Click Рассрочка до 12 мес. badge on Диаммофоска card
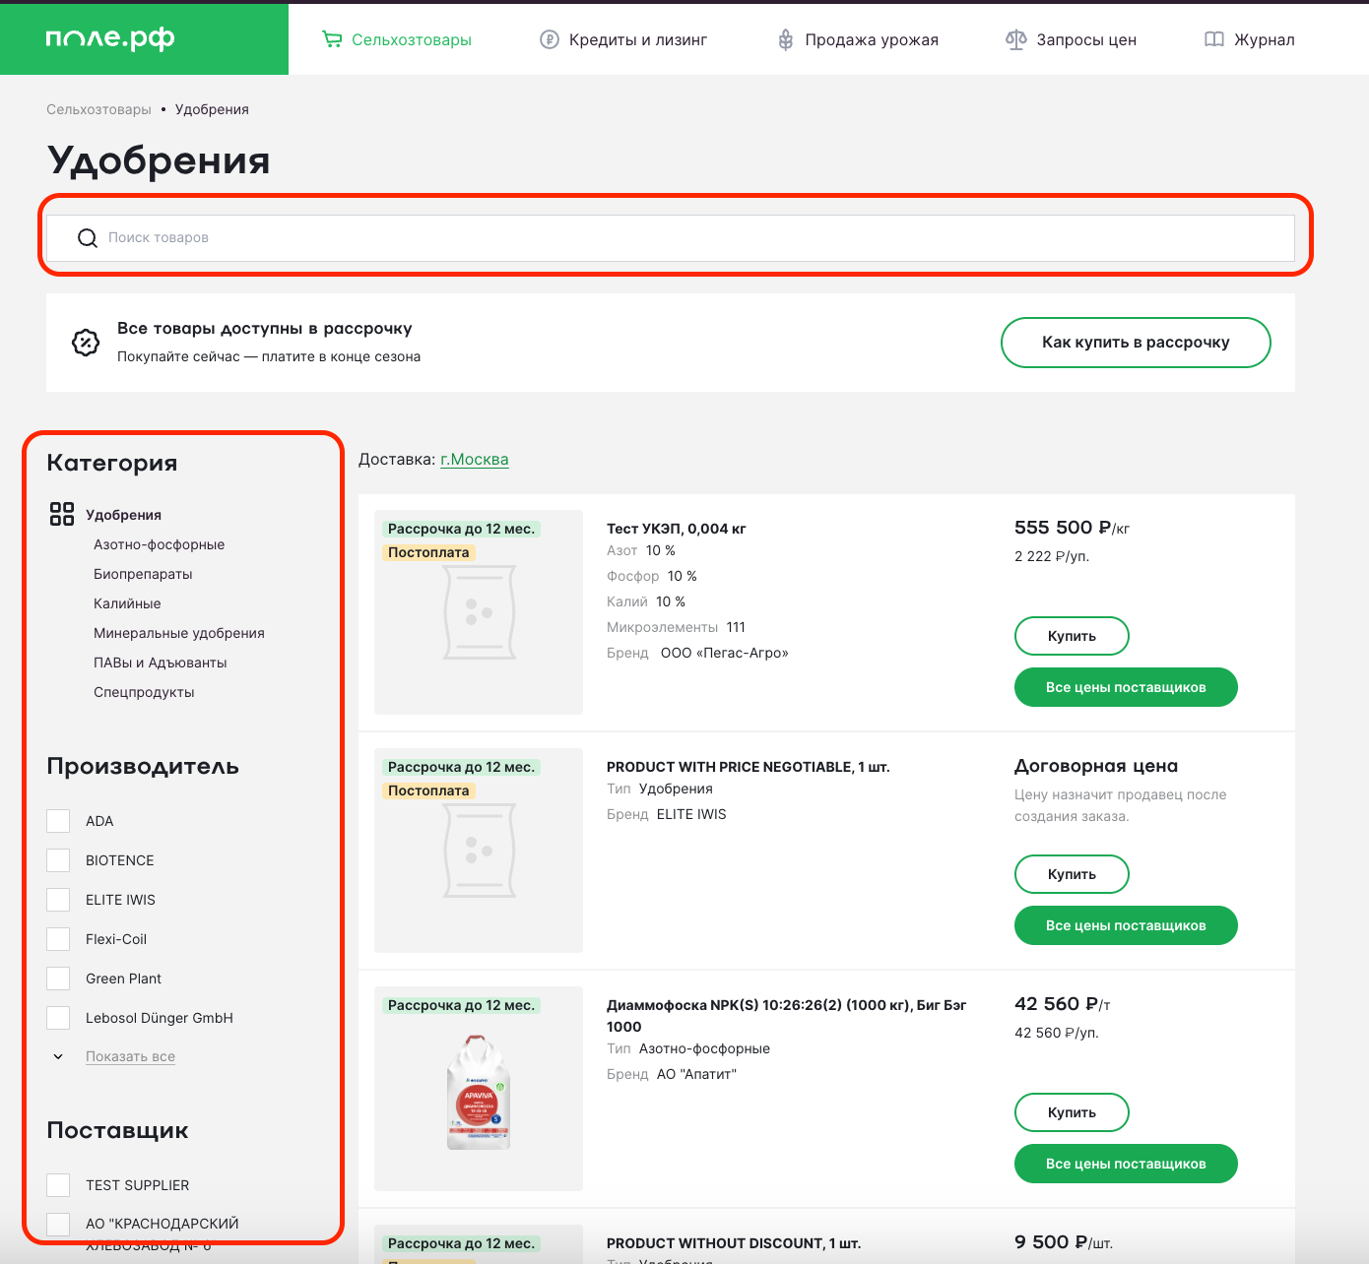Viewport: 1369px width, 1264px height. pos(461,1005)
